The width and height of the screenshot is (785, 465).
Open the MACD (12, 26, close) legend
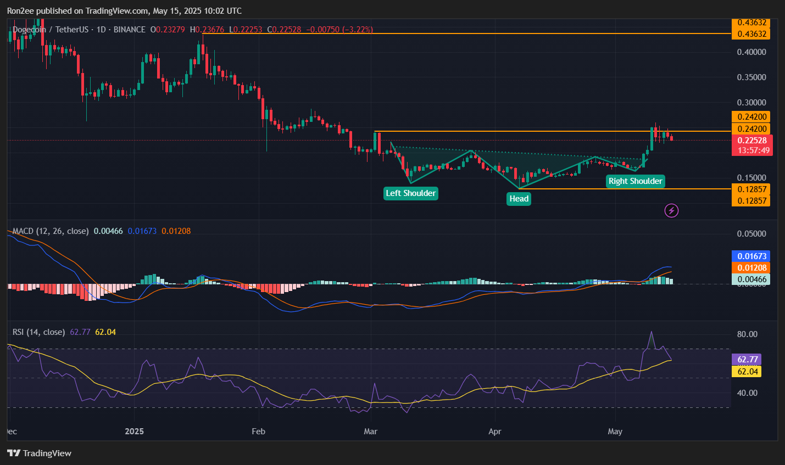coord(51,231)
